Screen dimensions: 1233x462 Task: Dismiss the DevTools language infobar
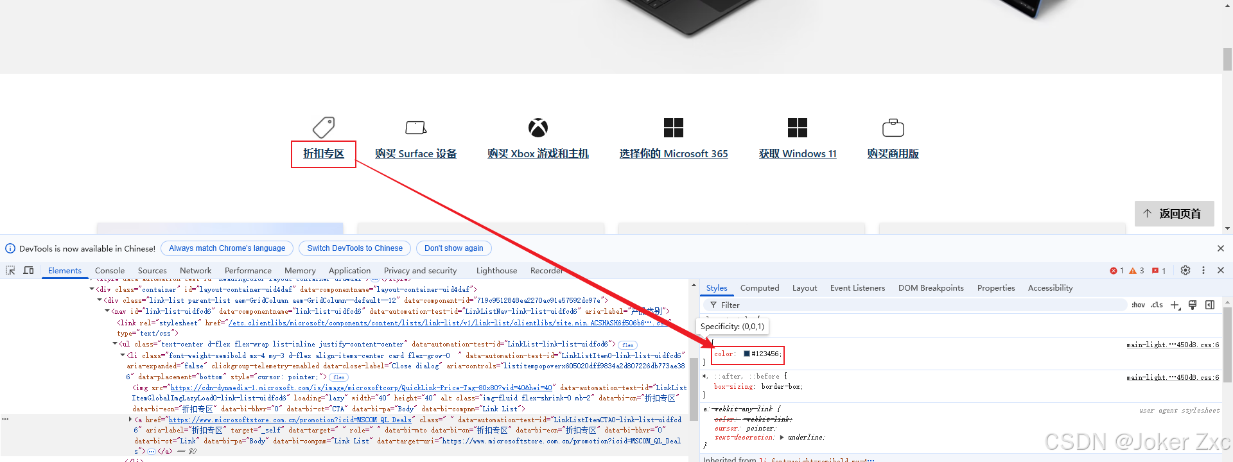click(1221, 248)
